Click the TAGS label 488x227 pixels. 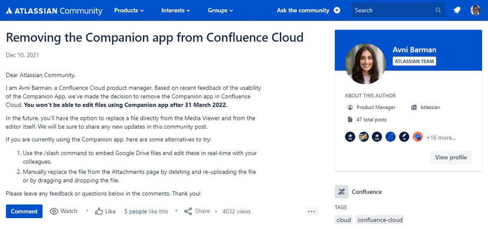[x=341, y=207]
